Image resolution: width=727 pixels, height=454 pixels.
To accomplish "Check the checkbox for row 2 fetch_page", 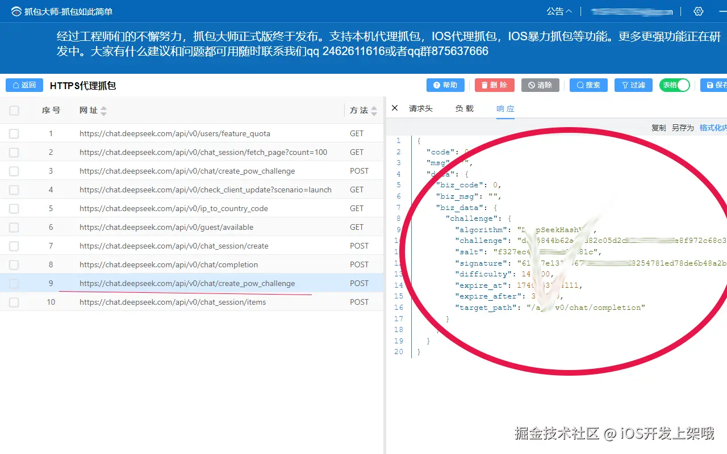I will click(14, 153).
